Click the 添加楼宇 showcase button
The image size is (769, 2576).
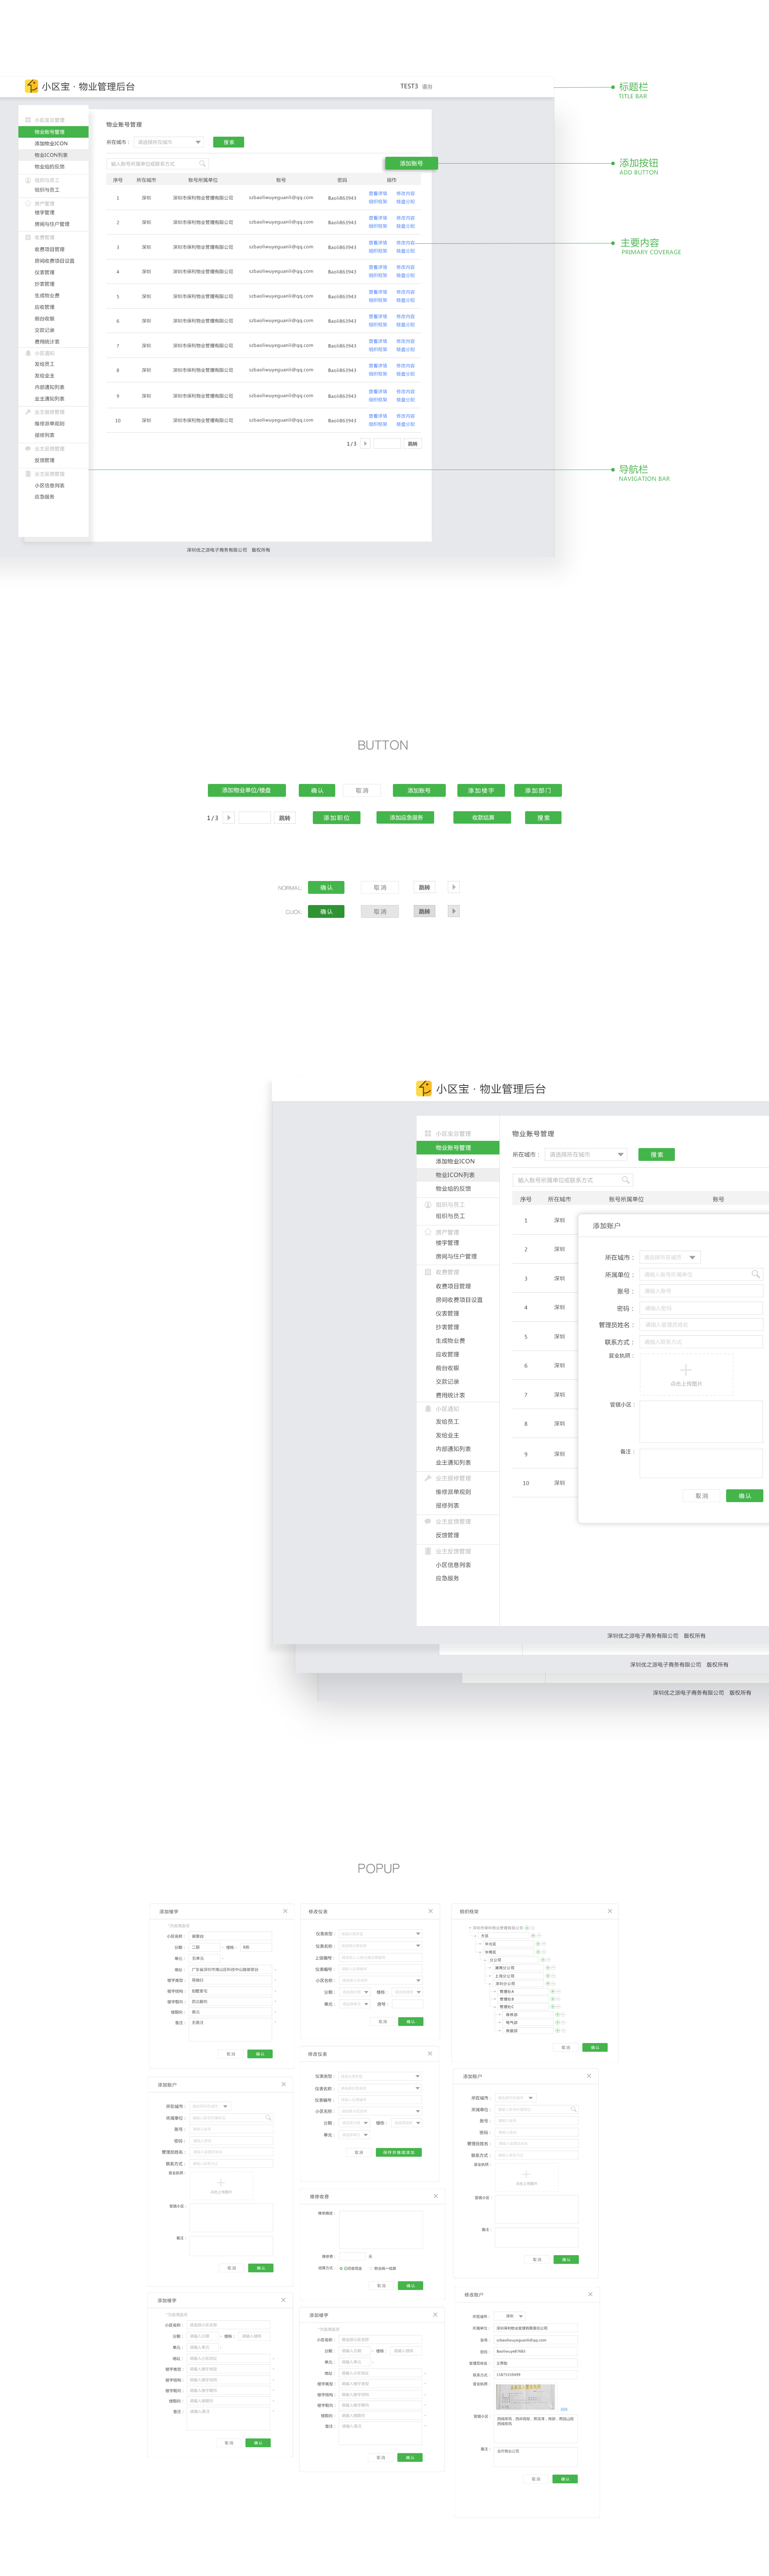[481, 790]
